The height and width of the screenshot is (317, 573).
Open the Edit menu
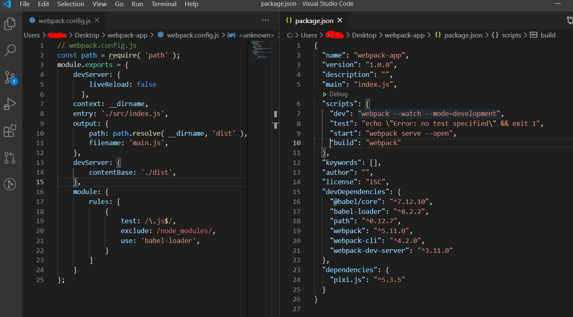point(43,4)
